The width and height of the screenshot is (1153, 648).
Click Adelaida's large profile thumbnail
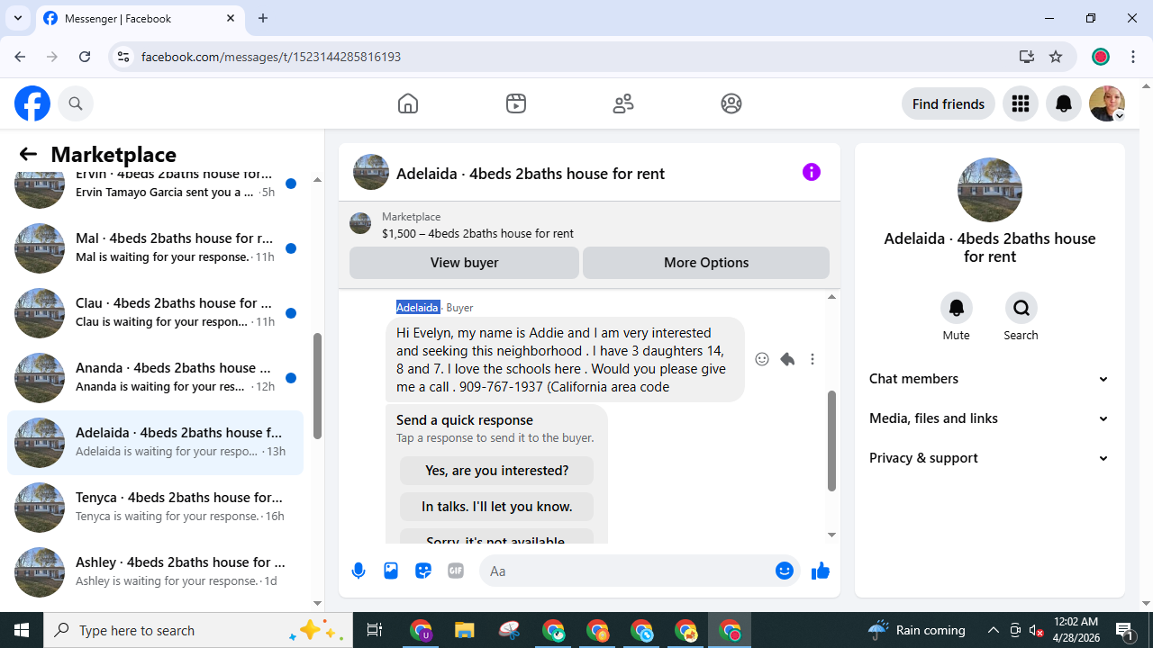click(x=989, y=190)
